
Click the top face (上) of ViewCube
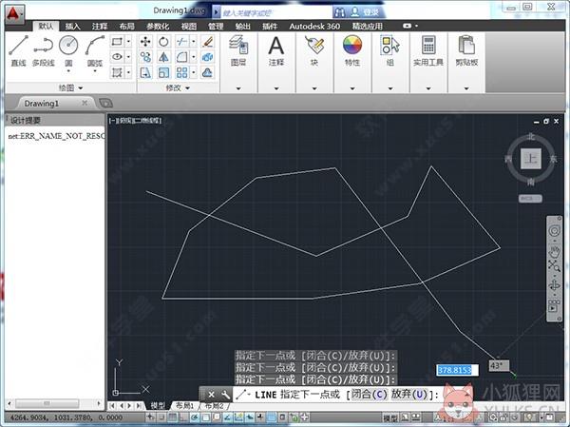531,159
